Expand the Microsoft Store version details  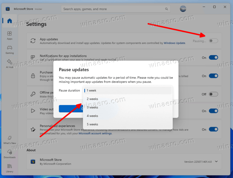coord(216,162)
